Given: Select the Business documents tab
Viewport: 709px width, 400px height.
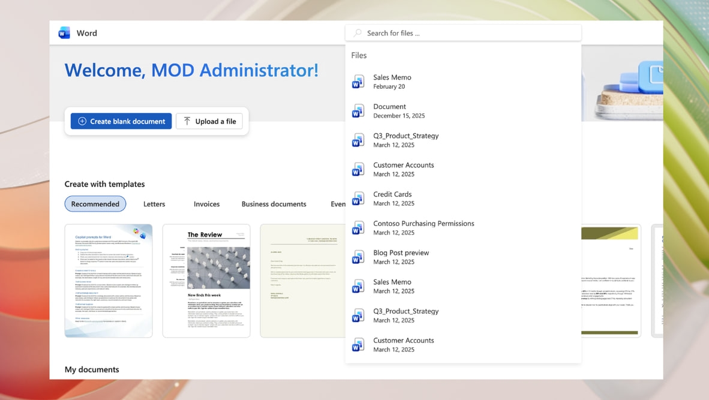Looking at the screenshot, I should click(274, 204).
